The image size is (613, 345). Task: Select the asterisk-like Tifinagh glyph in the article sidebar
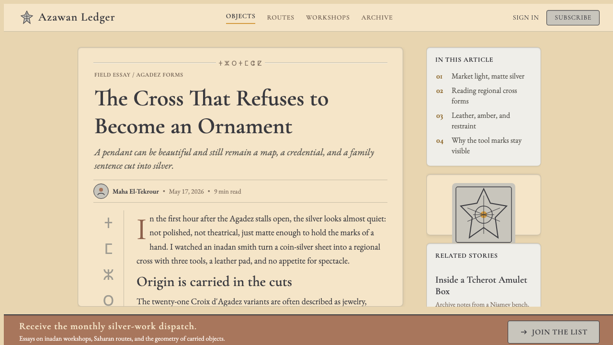[x=109, y=275]
